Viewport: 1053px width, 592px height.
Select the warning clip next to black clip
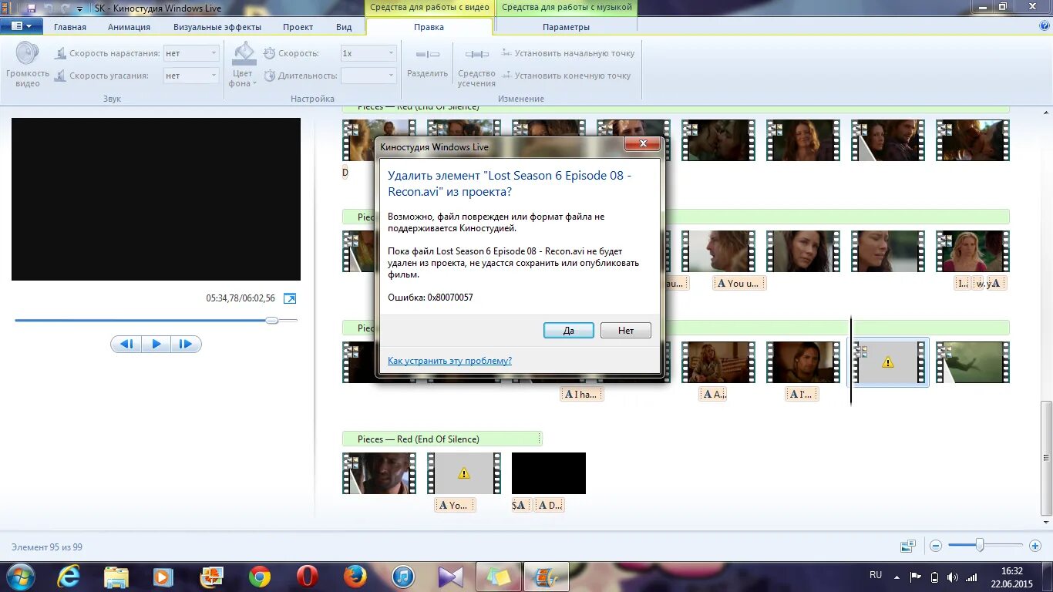pyautogui.click(x=464, y=473)
